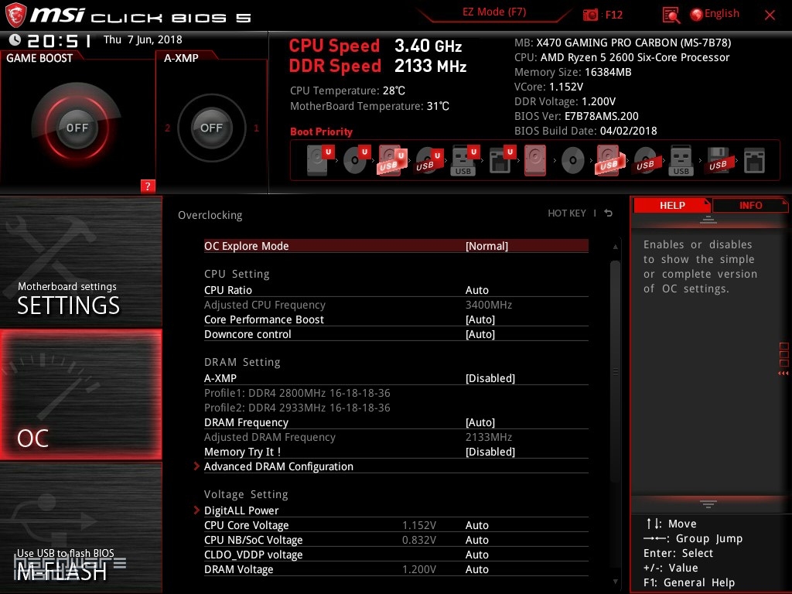
Task: Switch to EZ Mode (F7)
Action: [494, 13]
